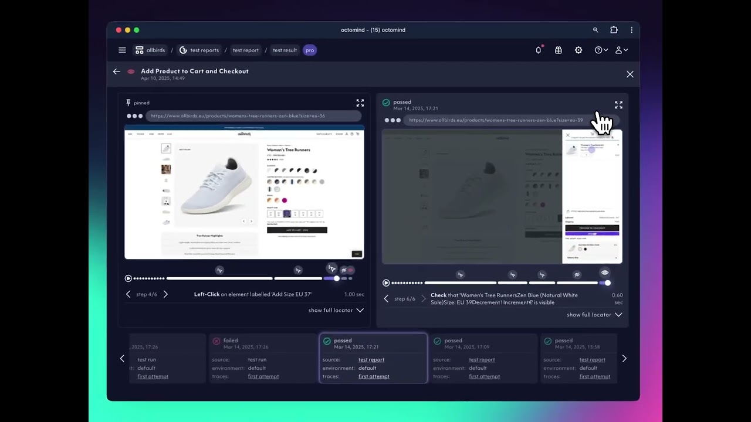Navigate to the test reports breadcrumb
Viewport: 751px width, 422px height.
click(x=199, y=50)
